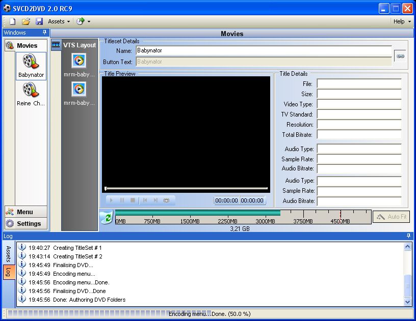Select second mrm-baby title in VTS Layout
The height and width of the screenshot is (321, 416).
coord(79,94)
